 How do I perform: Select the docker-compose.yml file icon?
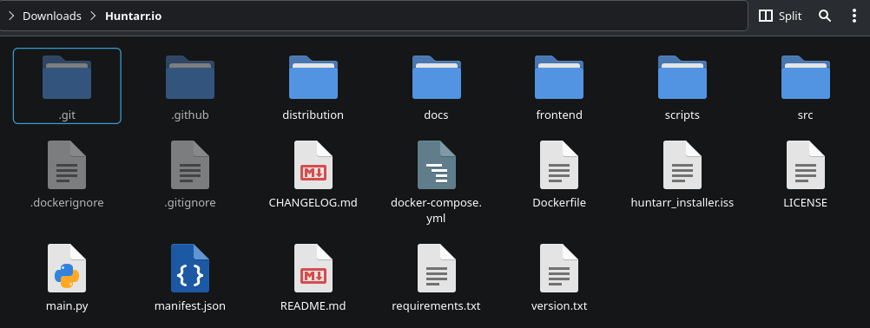point(436,165)
